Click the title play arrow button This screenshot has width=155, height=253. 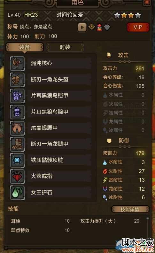[82, 27]
